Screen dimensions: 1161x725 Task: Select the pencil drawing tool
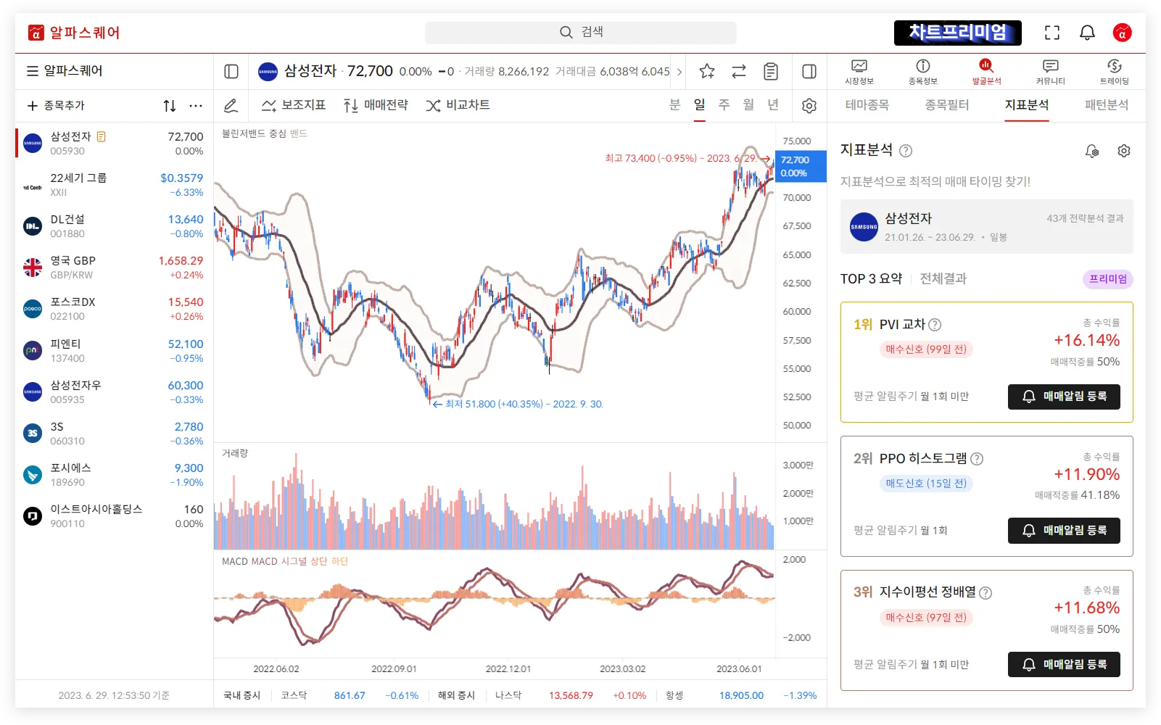coord(231,106)
